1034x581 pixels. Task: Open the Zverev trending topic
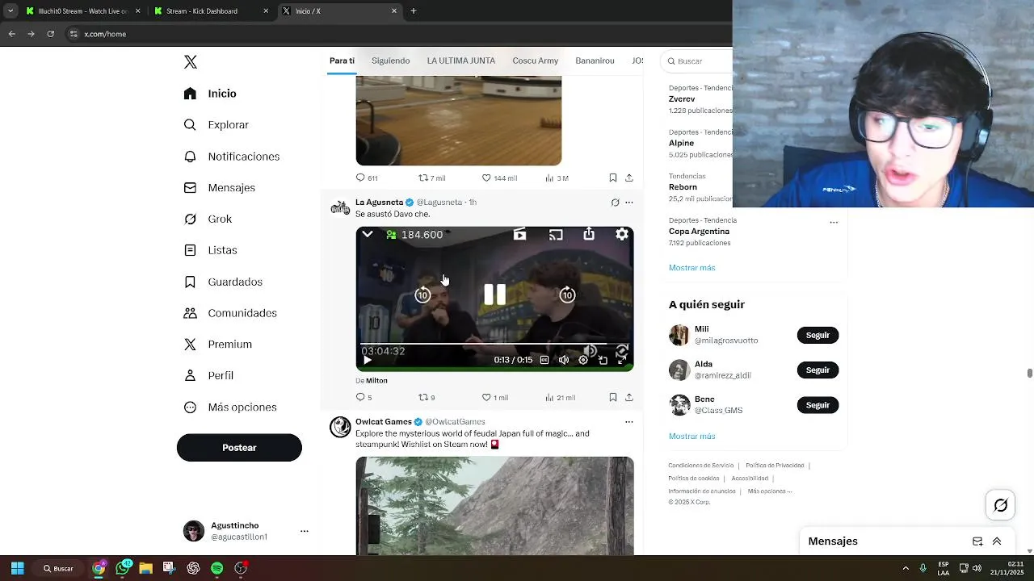682,99
